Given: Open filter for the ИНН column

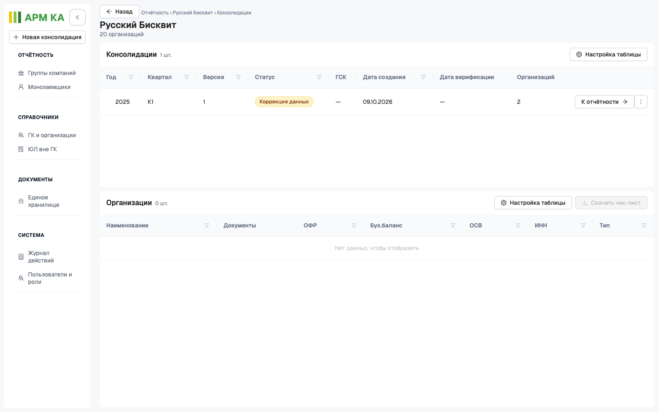Looking at the screenshot, I should tap(583, 225).
